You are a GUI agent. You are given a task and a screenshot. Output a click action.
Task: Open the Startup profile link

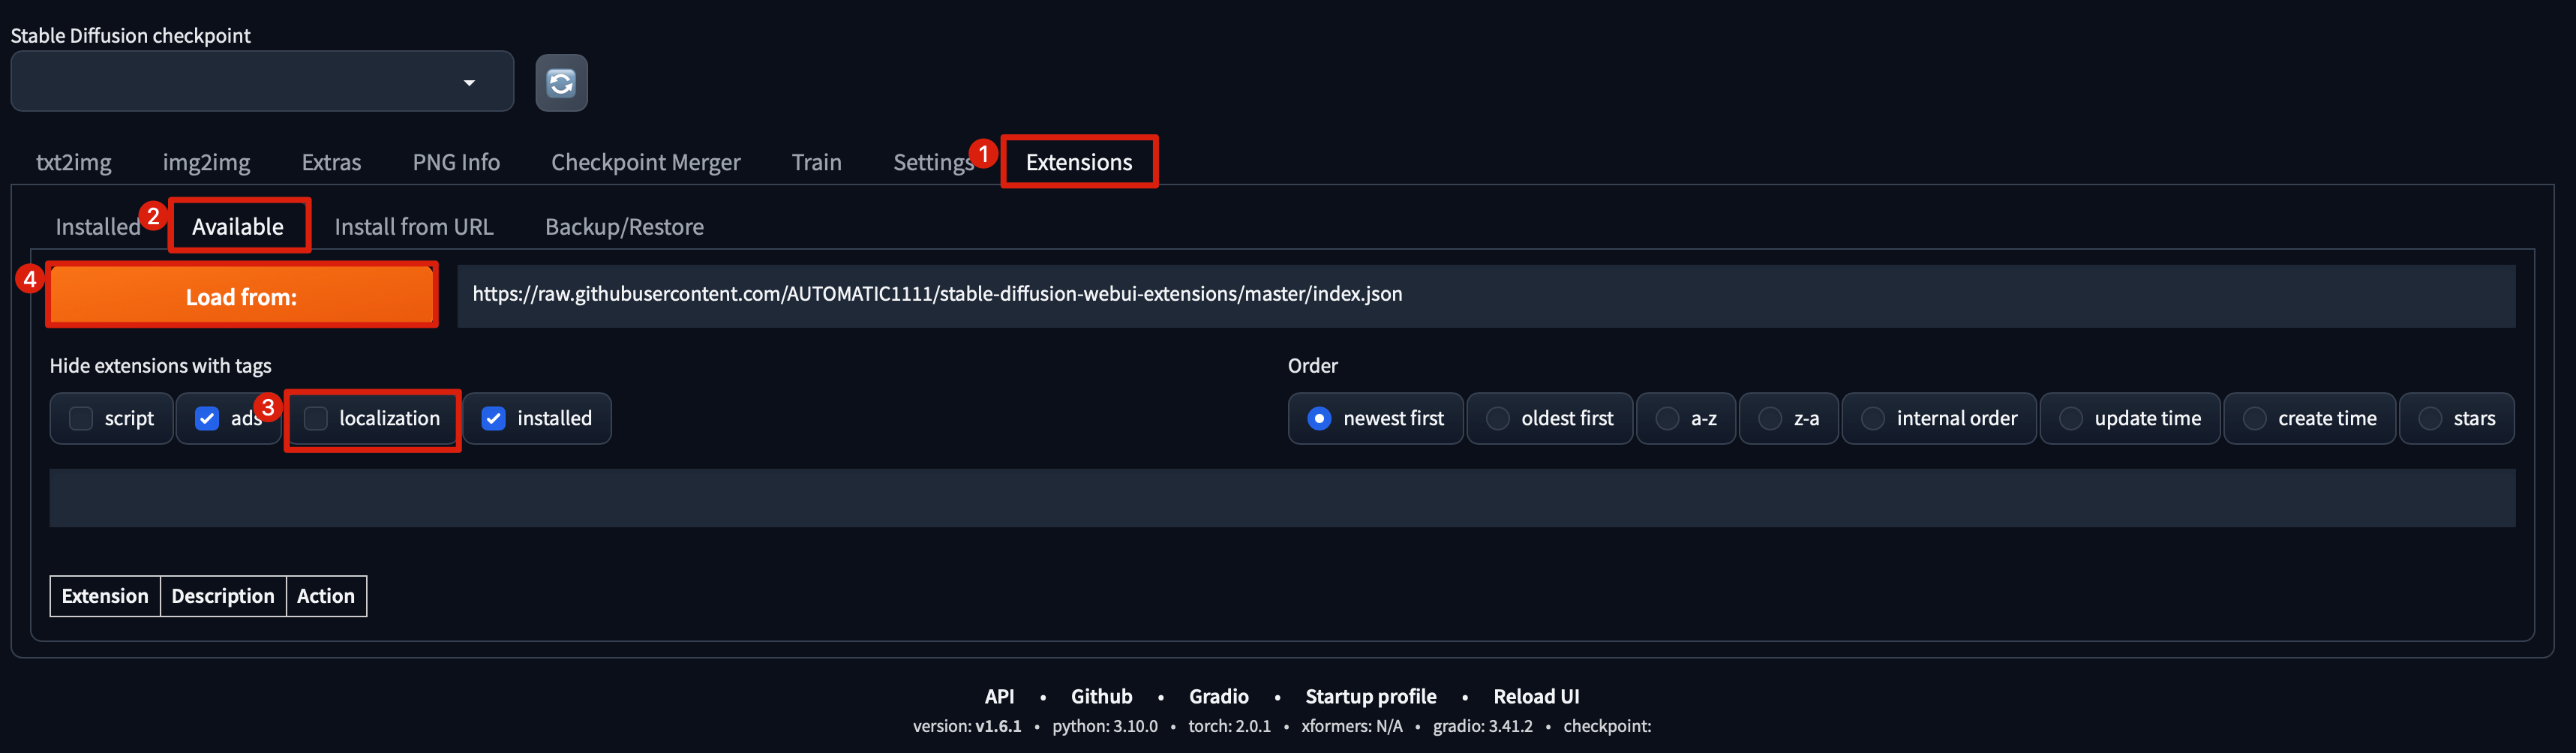click(1370, 697)
